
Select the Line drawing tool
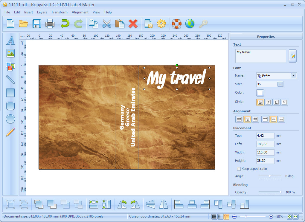[x=10, y=80]
